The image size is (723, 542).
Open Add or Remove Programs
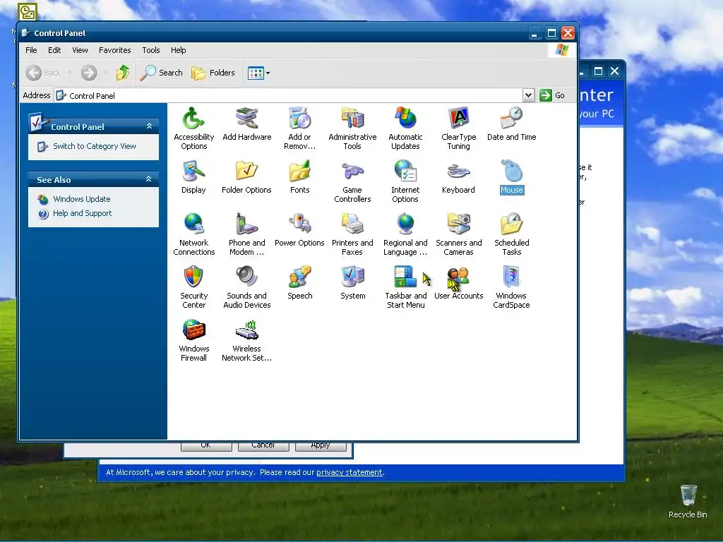[x=299, y=128]
